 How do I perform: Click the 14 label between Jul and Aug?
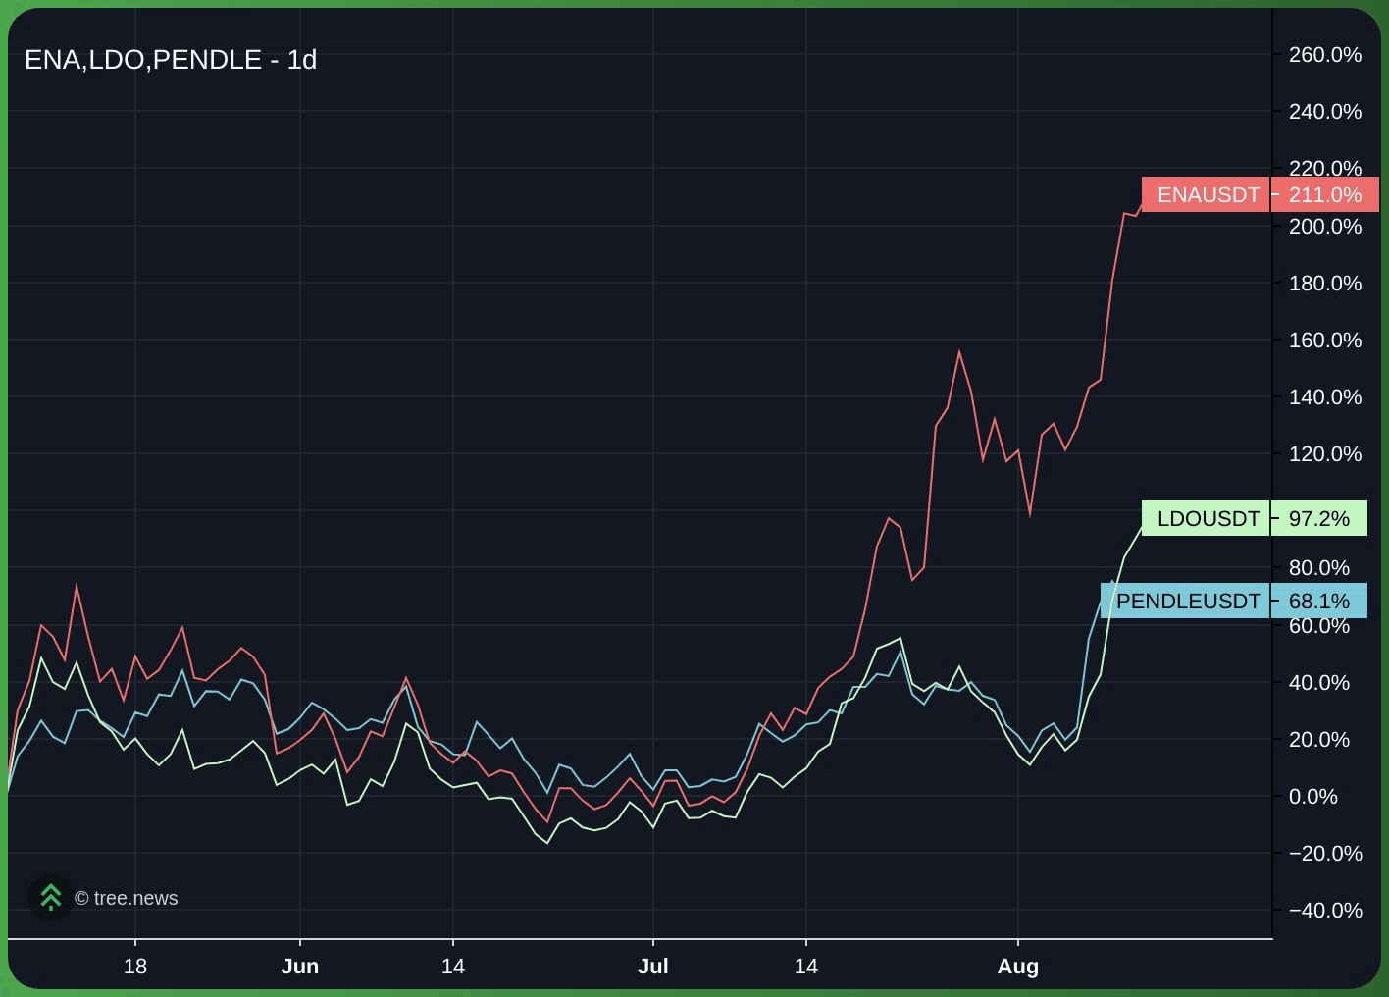click(806, 967)
